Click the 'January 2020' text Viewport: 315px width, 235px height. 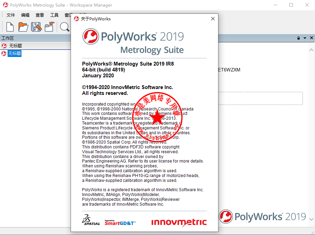[98, 76]
